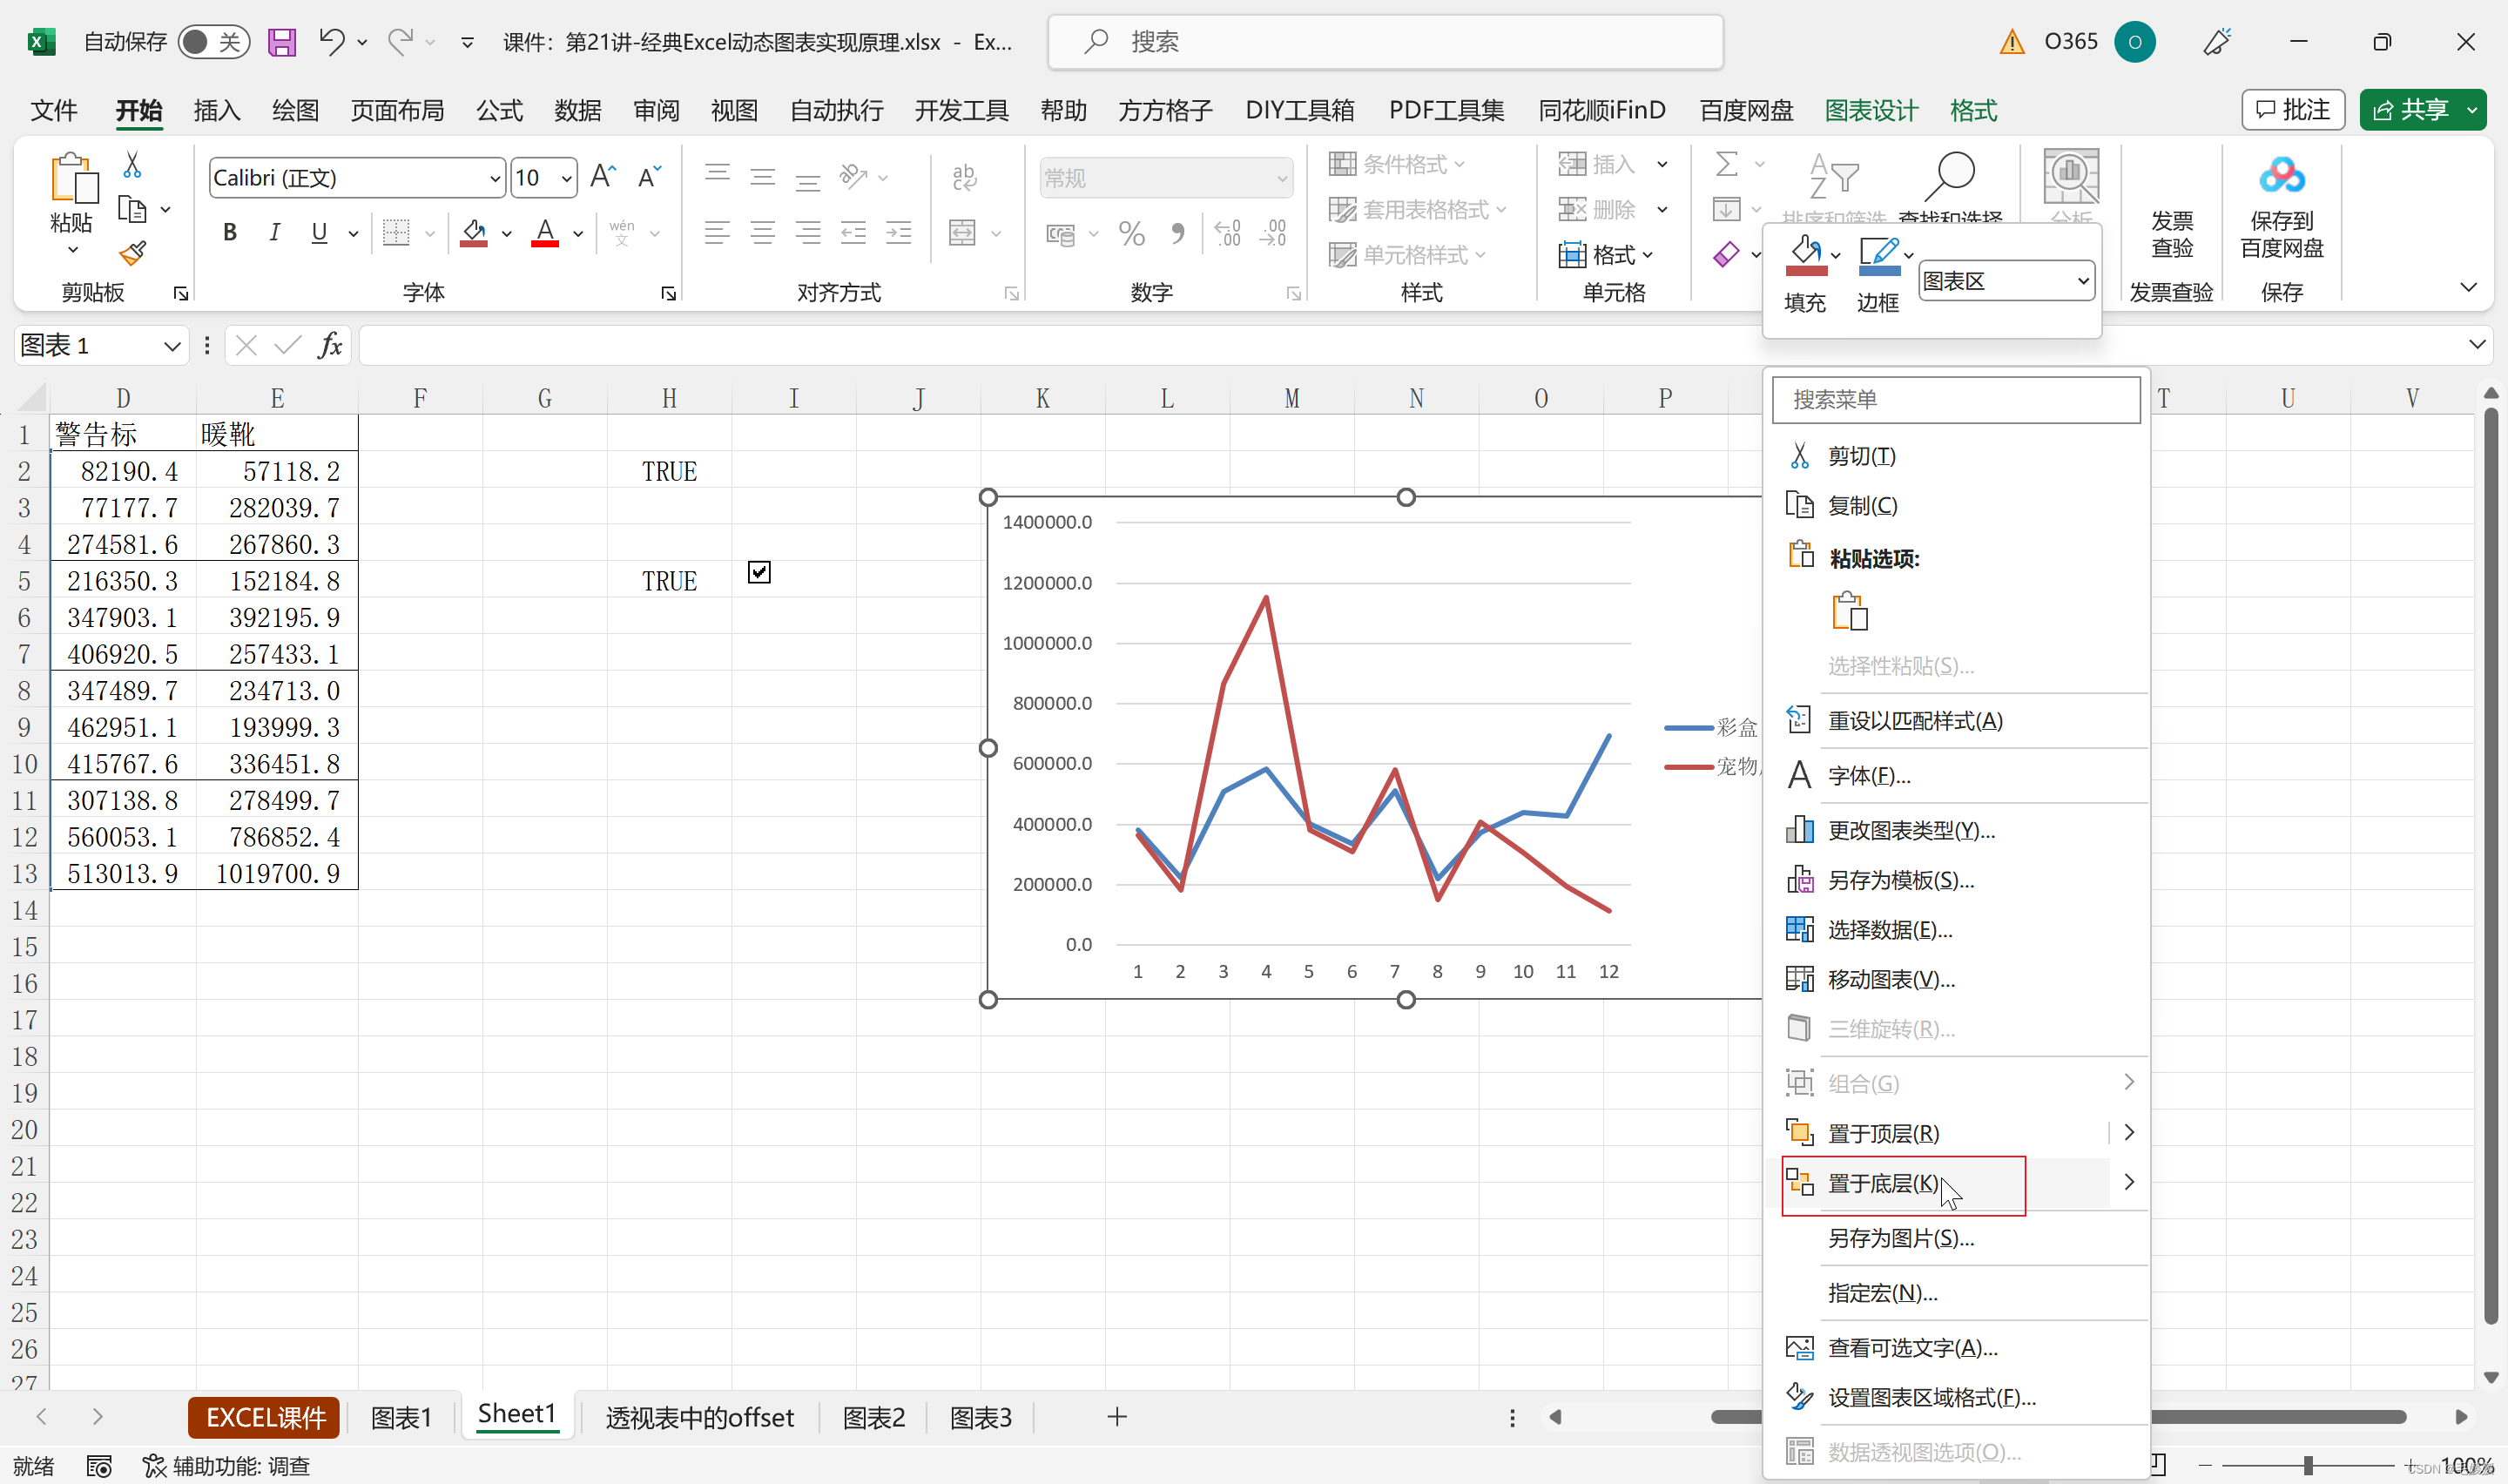Toggle Bold formatting button

click(x=230, y=233)
